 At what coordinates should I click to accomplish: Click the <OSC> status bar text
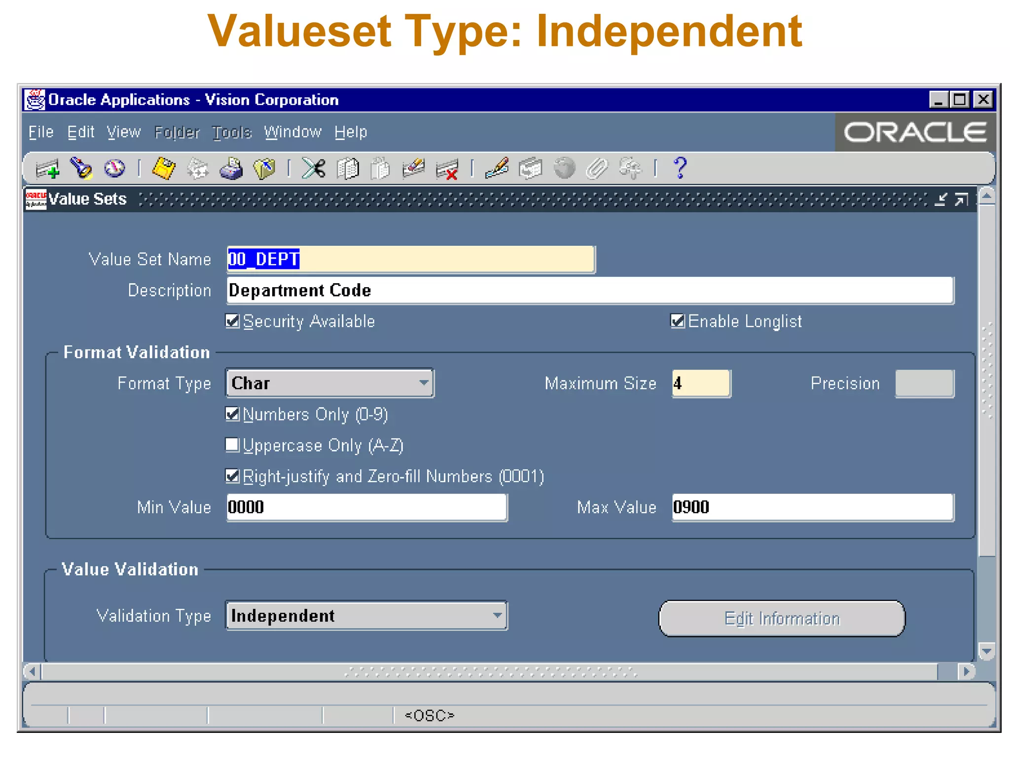(x=430, y=716)
